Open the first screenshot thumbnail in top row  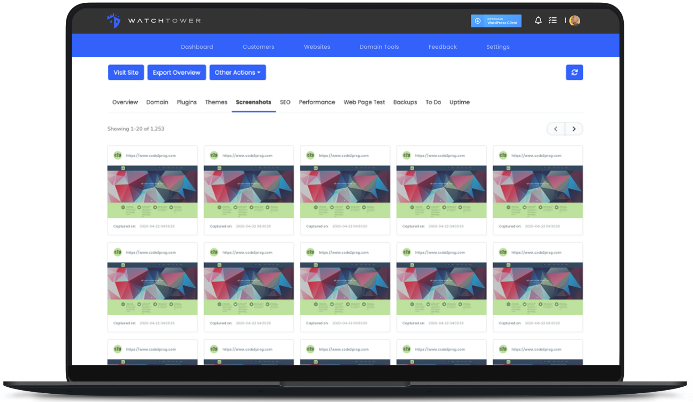pos(152,191)
